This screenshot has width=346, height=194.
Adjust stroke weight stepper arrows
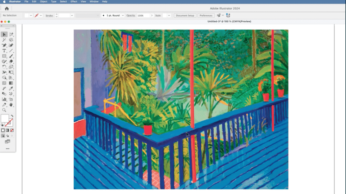coord(56,16)
